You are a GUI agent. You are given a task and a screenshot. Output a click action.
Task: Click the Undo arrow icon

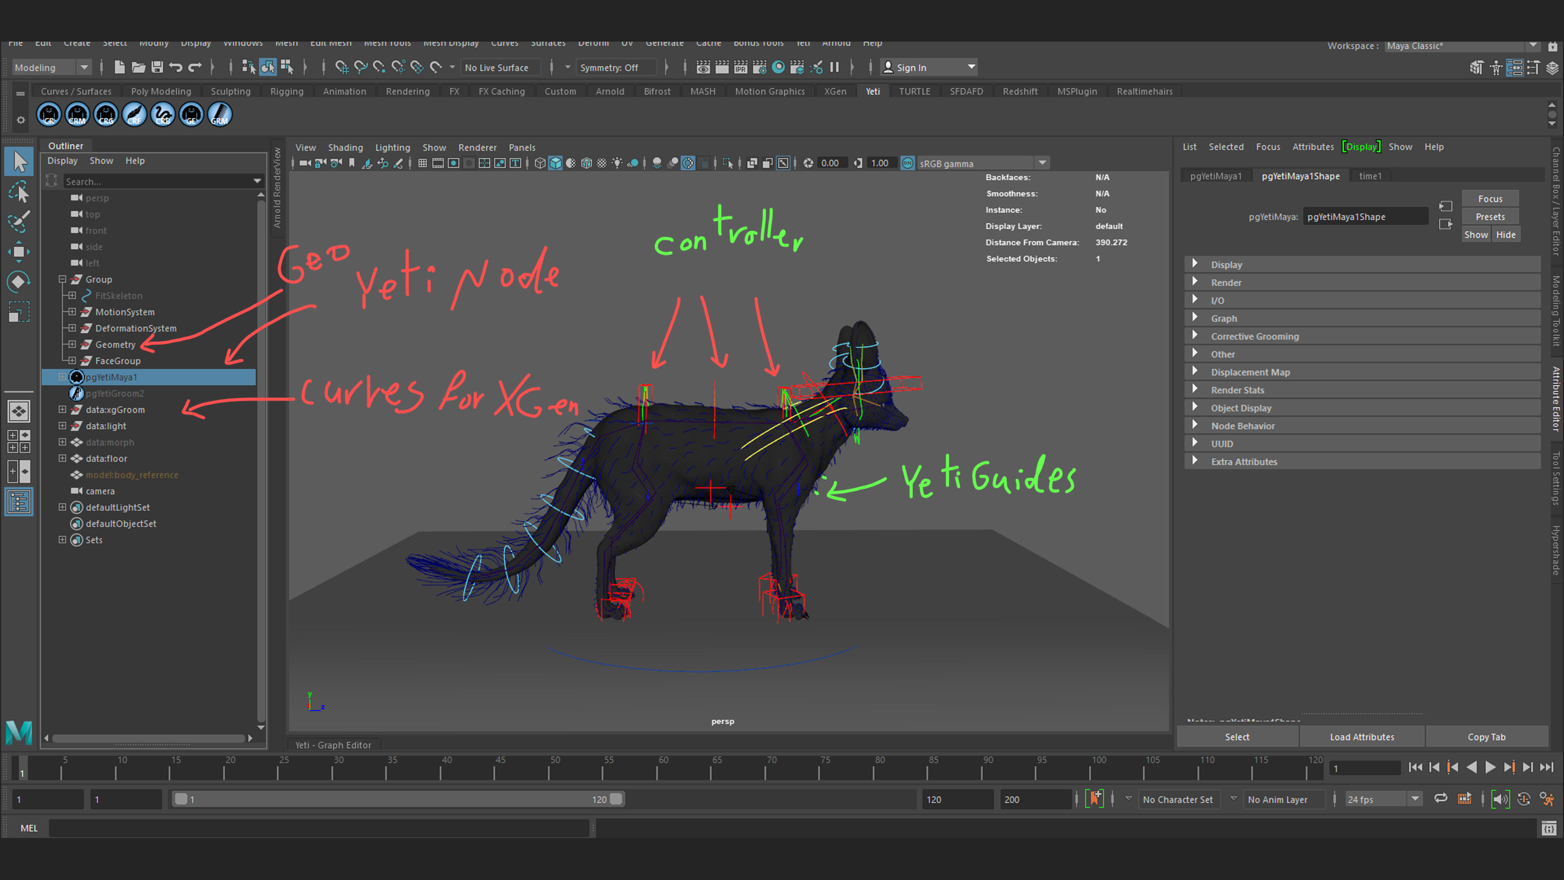(176, 67)
